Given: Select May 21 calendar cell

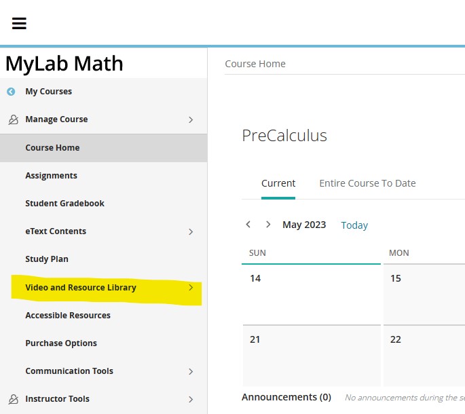Looking at the screenshot, I should tap(311, 356).
